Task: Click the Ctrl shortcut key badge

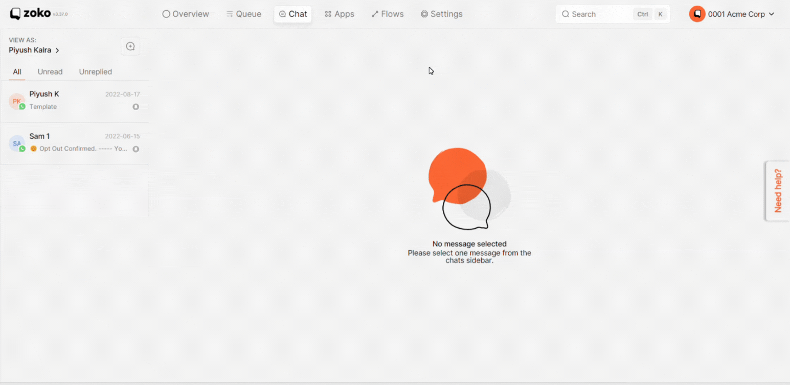Action: point(643,14)
